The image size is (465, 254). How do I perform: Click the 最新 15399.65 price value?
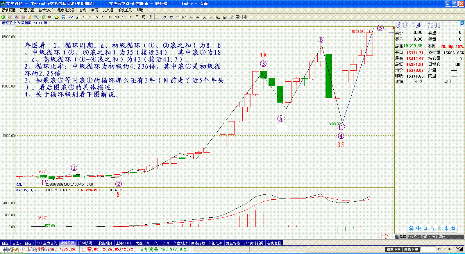coord(413,46)
